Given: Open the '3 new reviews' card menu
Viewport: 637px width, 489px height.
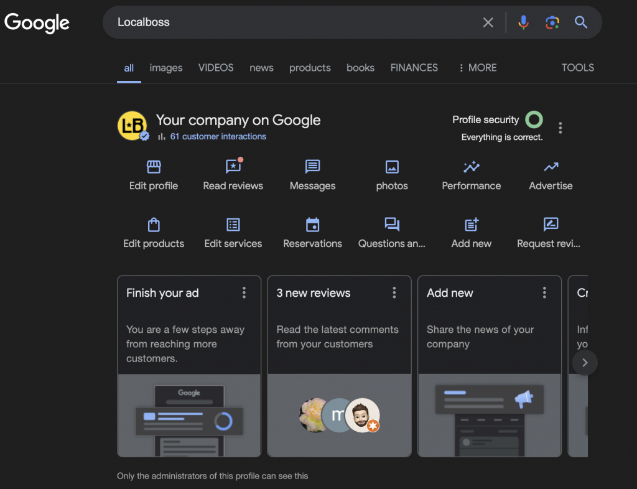Looking at the screenshot, I should coord(394,292).
